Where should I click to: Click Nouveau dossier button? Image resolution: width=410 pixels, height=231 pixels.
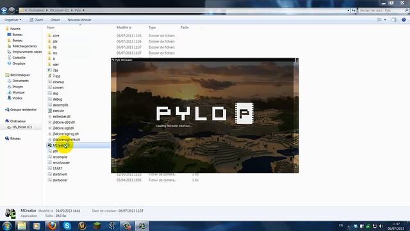click(x=79, y=20)
